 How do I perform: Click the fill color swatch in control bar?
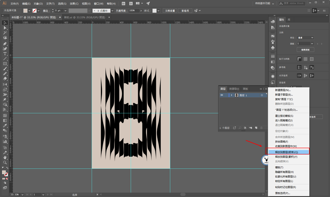[x=26, y=11]
